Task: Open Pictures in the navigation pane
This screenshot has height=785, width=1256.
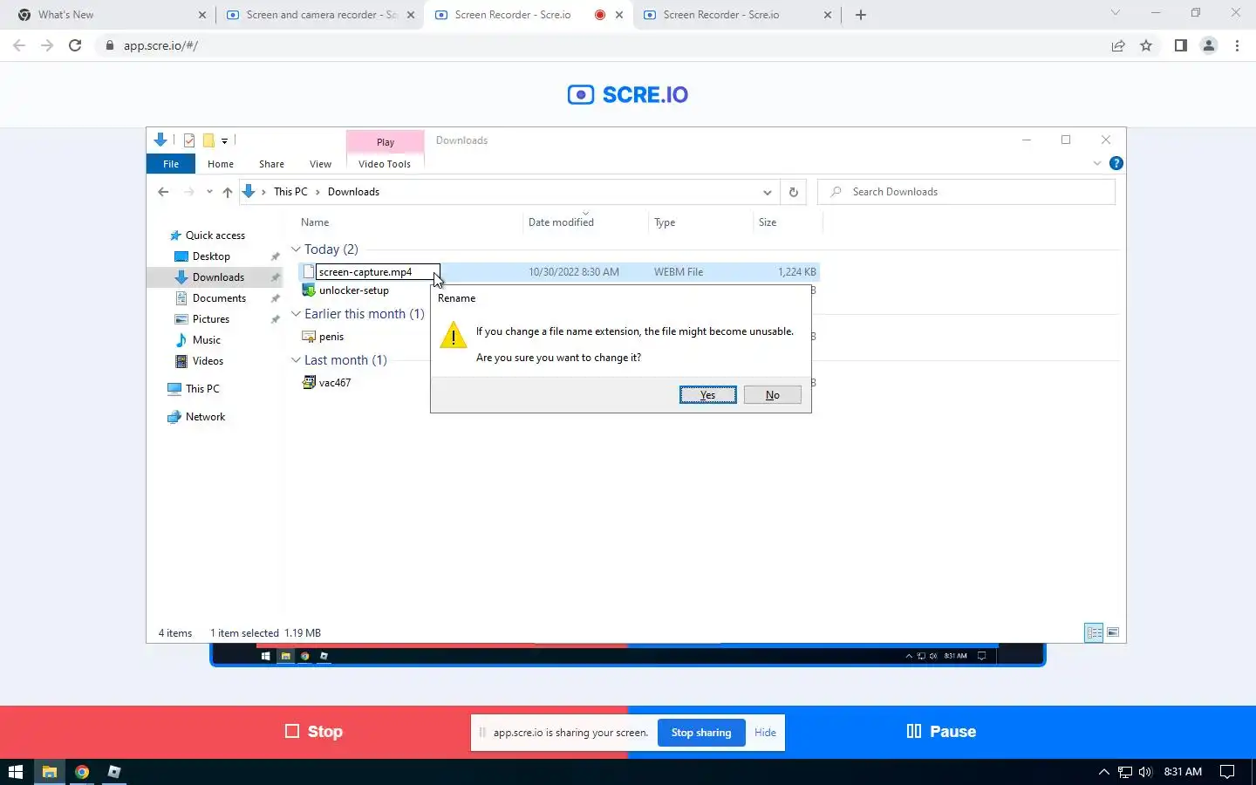Action: (211, 319)
